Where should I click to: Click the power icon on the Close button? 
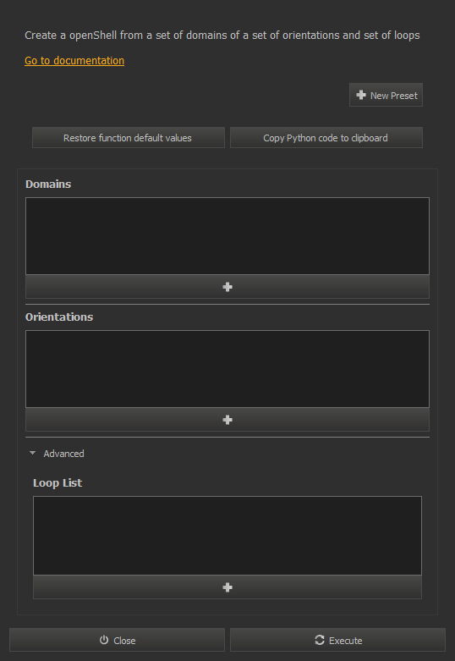(x=104, y=640)
